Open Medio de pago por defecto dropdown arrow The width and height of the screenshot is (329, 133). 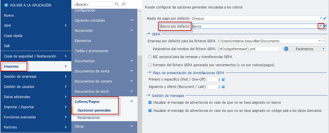click(x=321, y=18)
